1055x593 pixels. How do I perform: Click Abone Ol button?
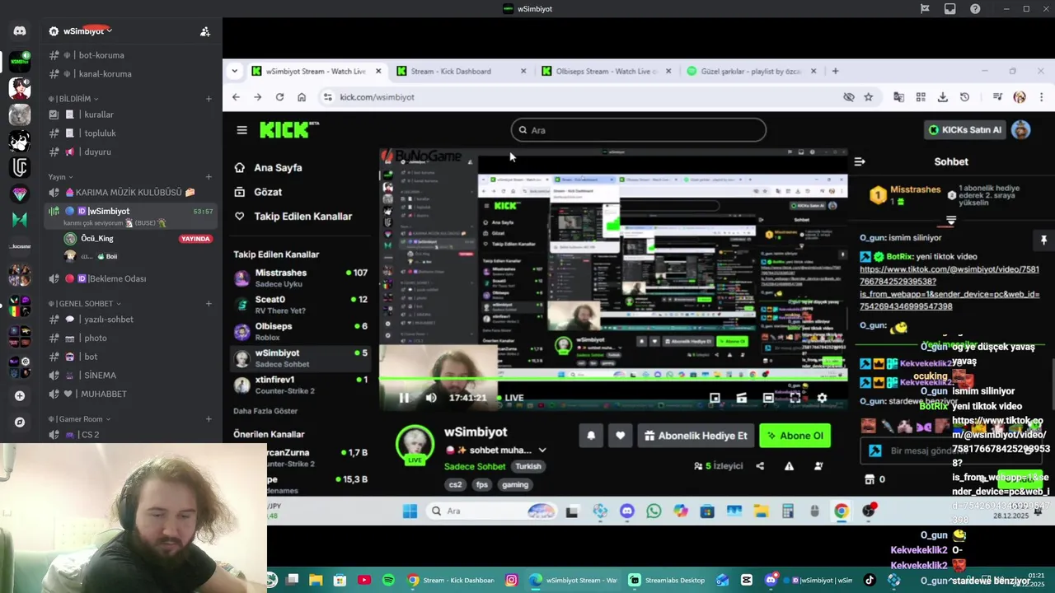point(795,436)
